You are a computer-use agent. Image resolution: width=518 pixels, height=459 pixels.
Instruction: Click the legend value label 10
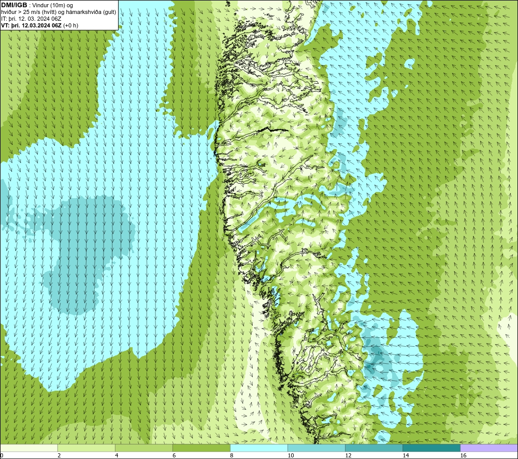(x=291, y=456)
